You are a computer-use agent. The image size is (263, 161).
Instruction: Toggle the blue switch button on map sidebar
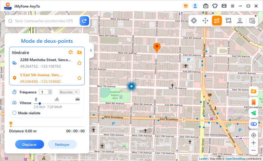pyautogui.click(x=254, y=124)
